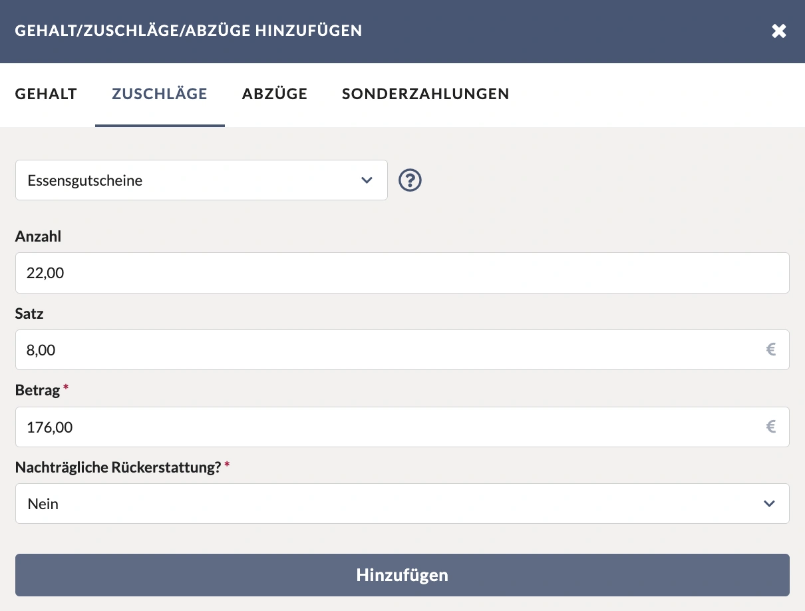Click the chevron on the Essensgutscheine selector
Image resolution: width=805 pixels, height=611 pixels.
[x=367, y=180]
